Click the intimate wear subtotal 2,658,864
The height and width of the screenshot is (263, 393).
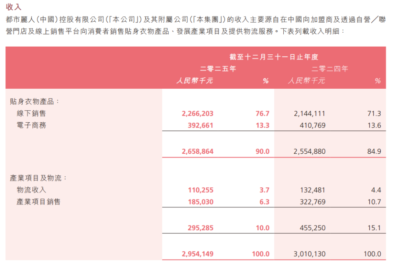point(197,151)
